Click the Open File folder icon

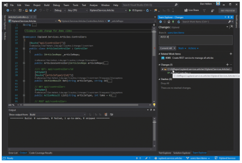(27, 10)
